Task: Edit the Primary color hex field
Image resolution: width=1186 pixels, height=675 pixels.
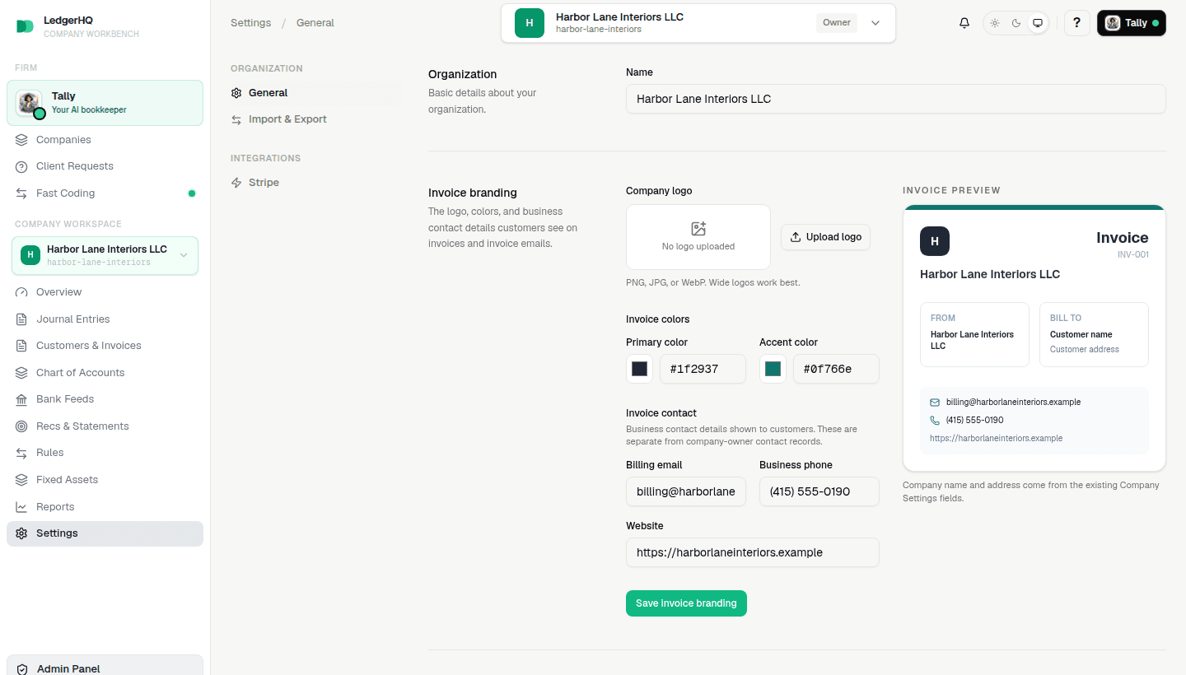Action: (703, 369)
